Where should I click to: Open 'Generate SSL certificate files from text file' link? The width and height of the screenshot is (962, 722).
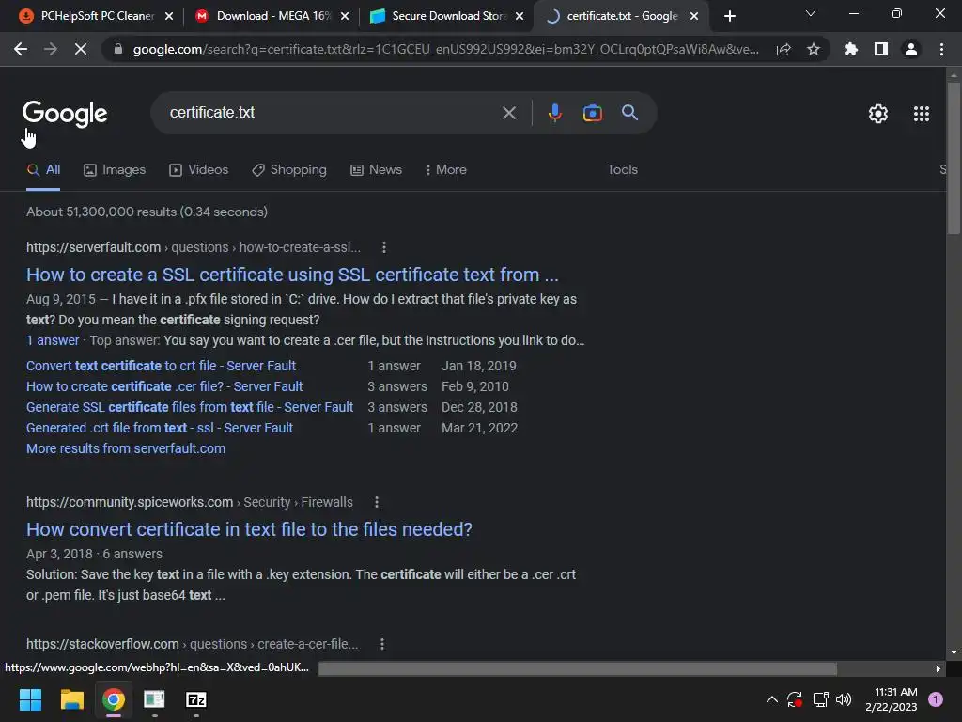tap(190, 408)
